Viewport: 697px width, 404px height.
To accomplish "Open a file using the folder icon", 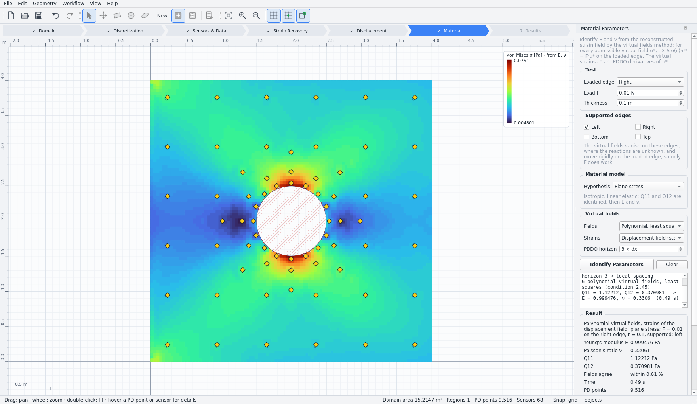I will click(25, 15).
